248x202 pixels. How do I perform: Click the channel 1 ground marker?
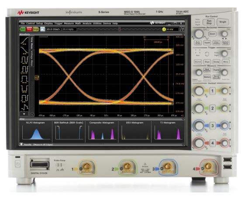point(37,77)
